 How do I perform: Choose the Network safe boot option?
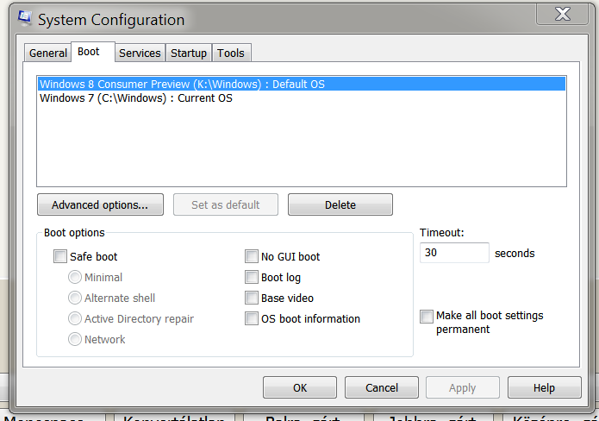coord(75,339)
